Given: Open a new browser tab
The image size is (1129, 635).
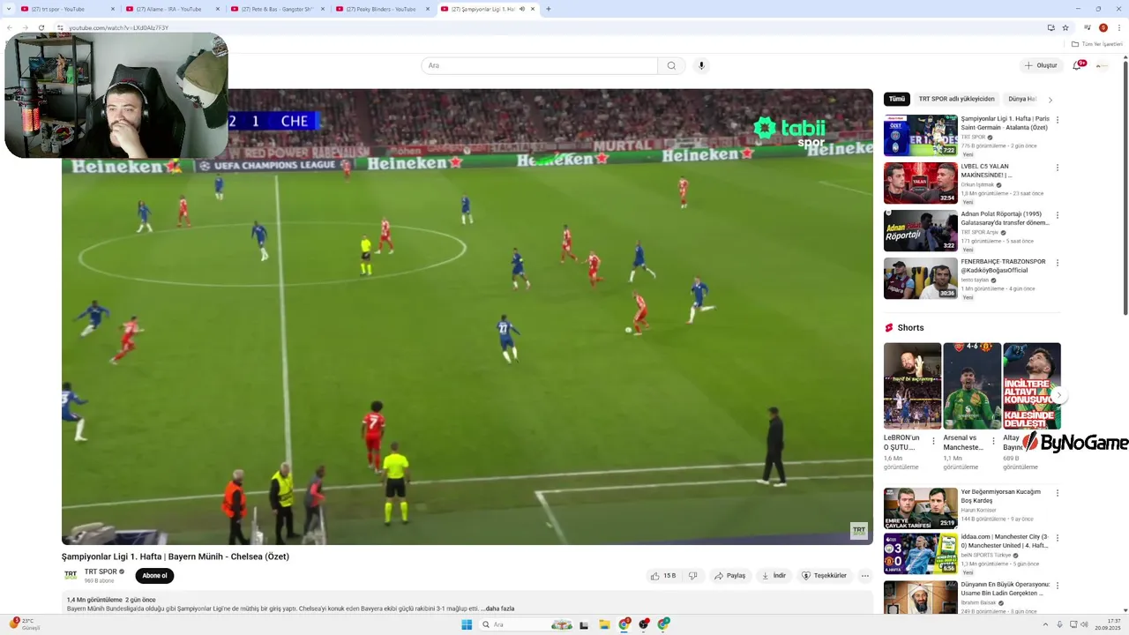Looking at the screenshot, I should tap(549, 9).
